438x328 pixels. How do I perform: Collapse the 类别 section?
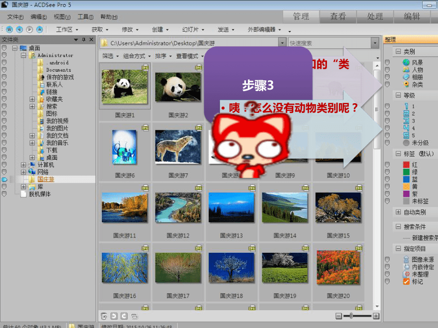[x=398, y=51]
